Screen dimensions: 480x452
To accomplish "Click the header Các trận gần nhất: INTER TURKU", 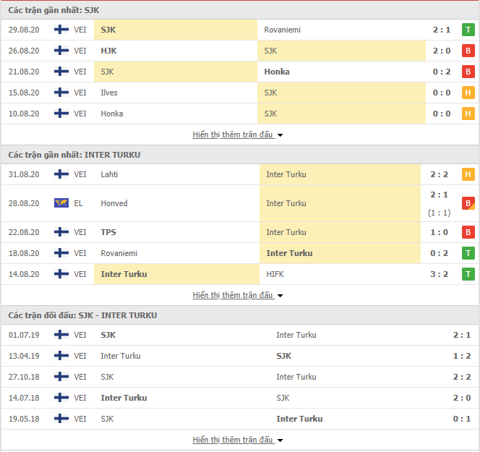I will [74, 155].
